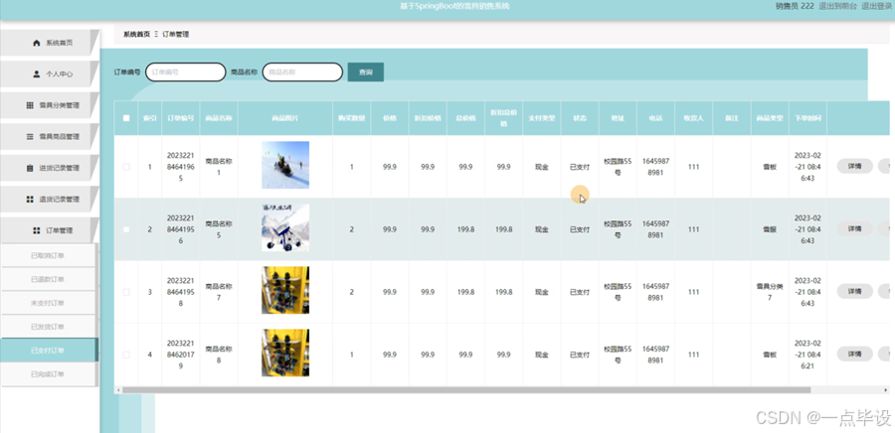
Task: Open the snowmobile thumbnail of 商品名称1
Action: coord(285,165)
